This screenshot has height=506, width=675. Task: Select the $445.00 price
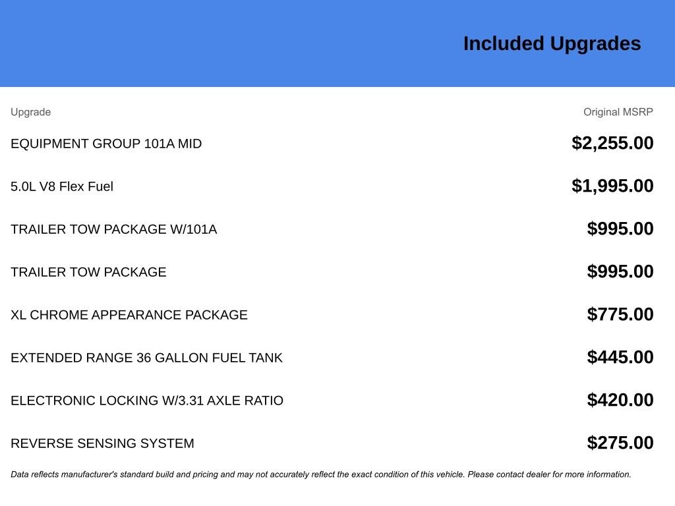coord(620,357)
